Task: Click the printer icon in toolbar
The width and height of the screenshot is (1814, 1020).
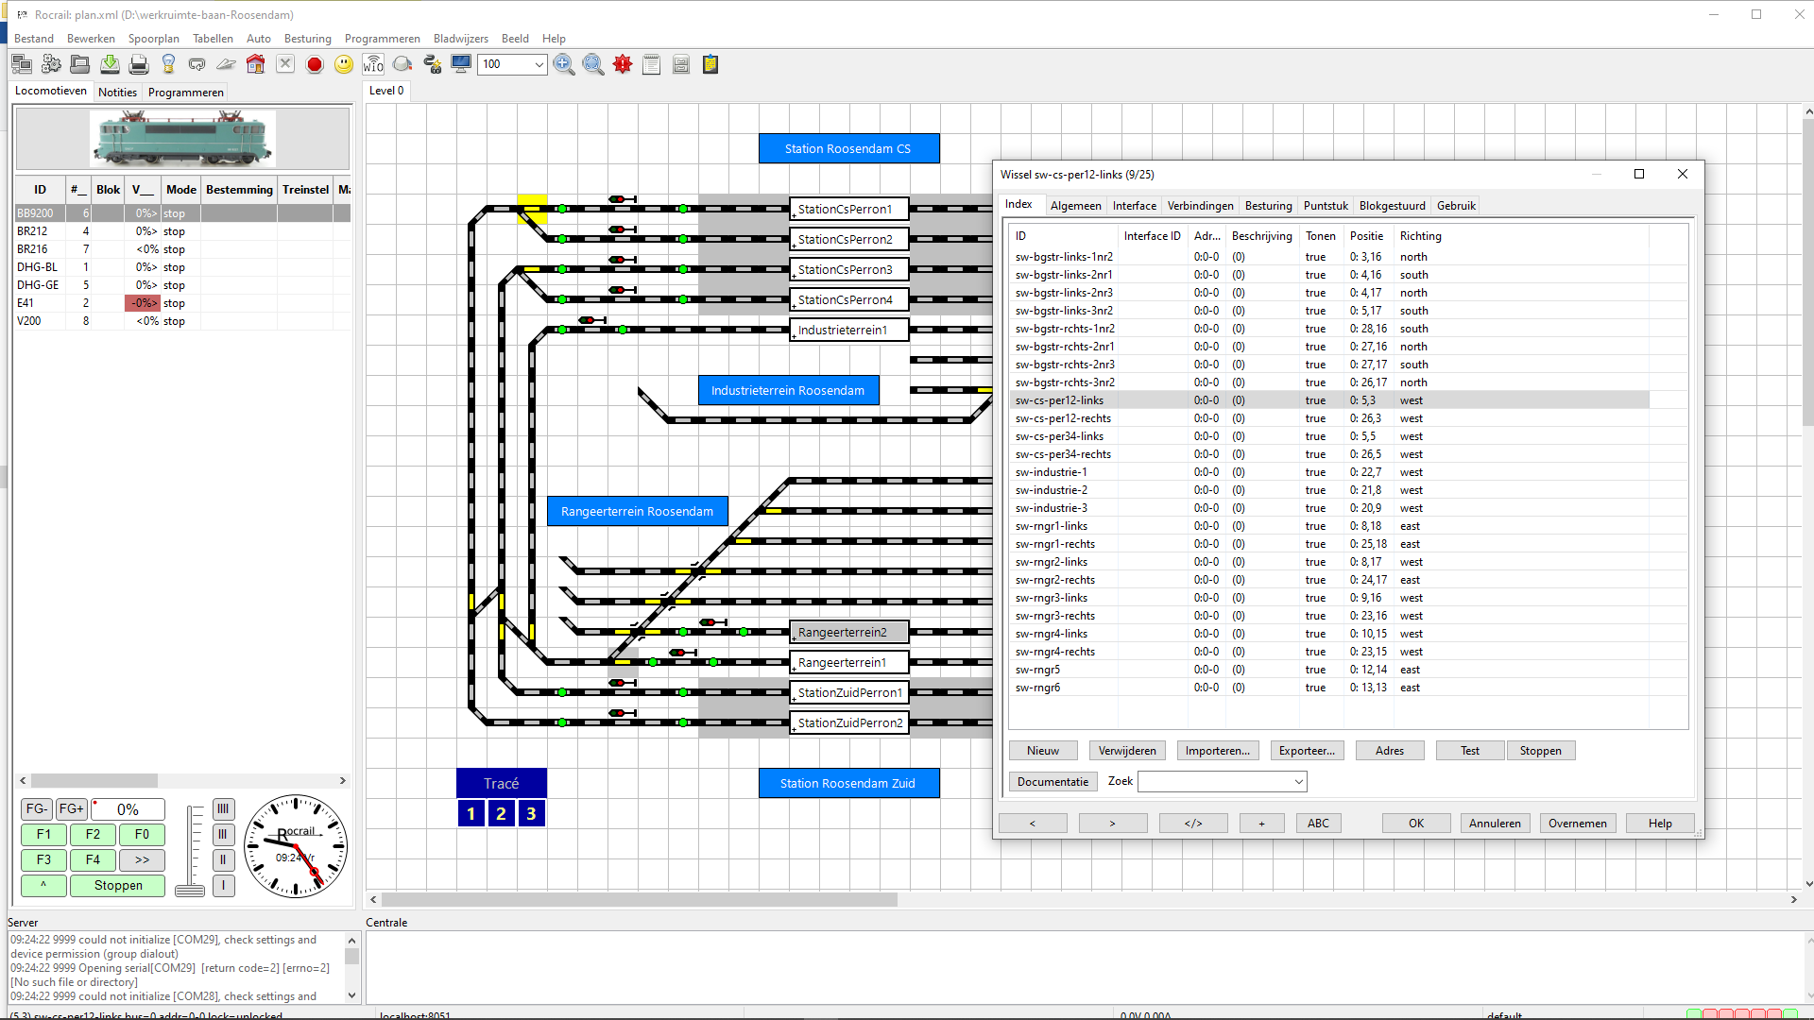Action: (139, 64)
